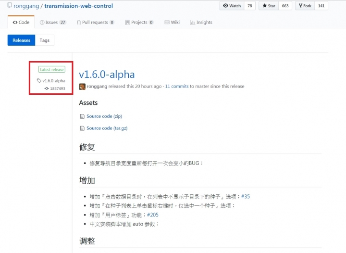This screenshot has height=253, width=346.
Task: Open the ronggang user profile link
Action: coord(26,6)
